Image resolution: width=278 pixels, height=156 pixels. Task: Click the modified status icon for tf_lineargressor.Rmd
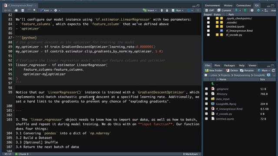(222, 31)
